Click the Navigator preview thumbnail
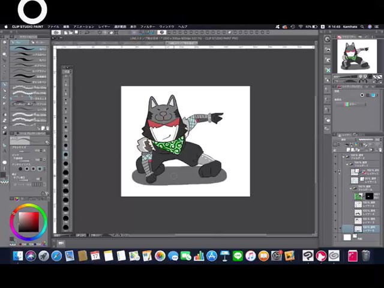 (x=357, y=56)
